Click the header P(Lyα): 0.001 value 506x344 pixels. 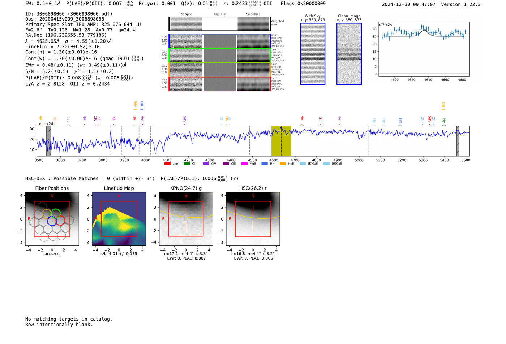pos(156,4)
